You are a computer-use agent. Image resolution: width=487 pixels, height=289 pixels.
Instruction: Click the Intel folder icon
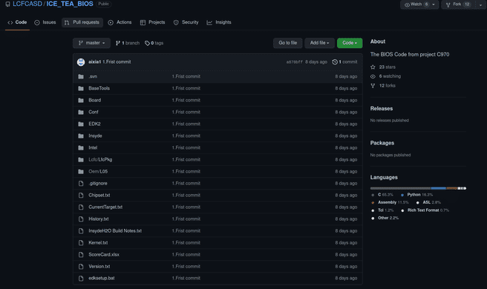81,148
